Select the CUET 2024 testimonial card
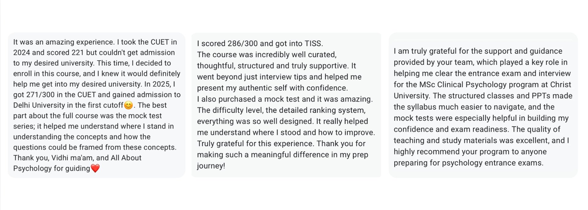 pyautogui.click(x=96, y=105)
